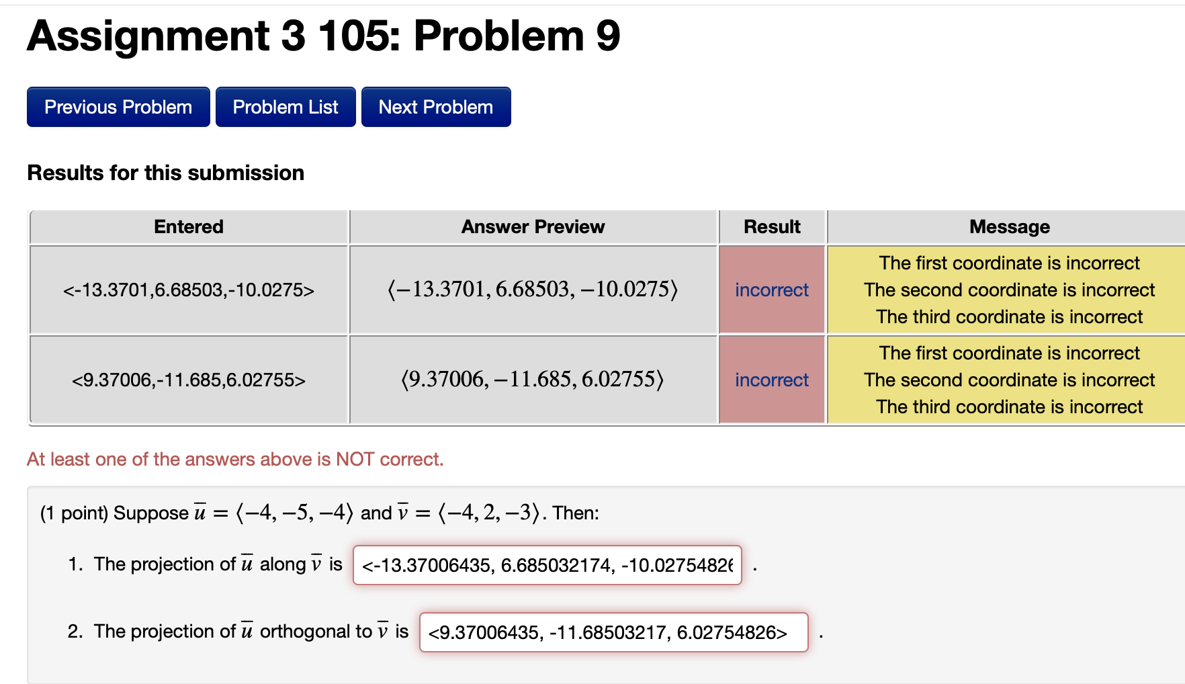Click the Entered column header
This screenshot has width=1185, height=684.
pyautogui.click(x=189, y=226)
